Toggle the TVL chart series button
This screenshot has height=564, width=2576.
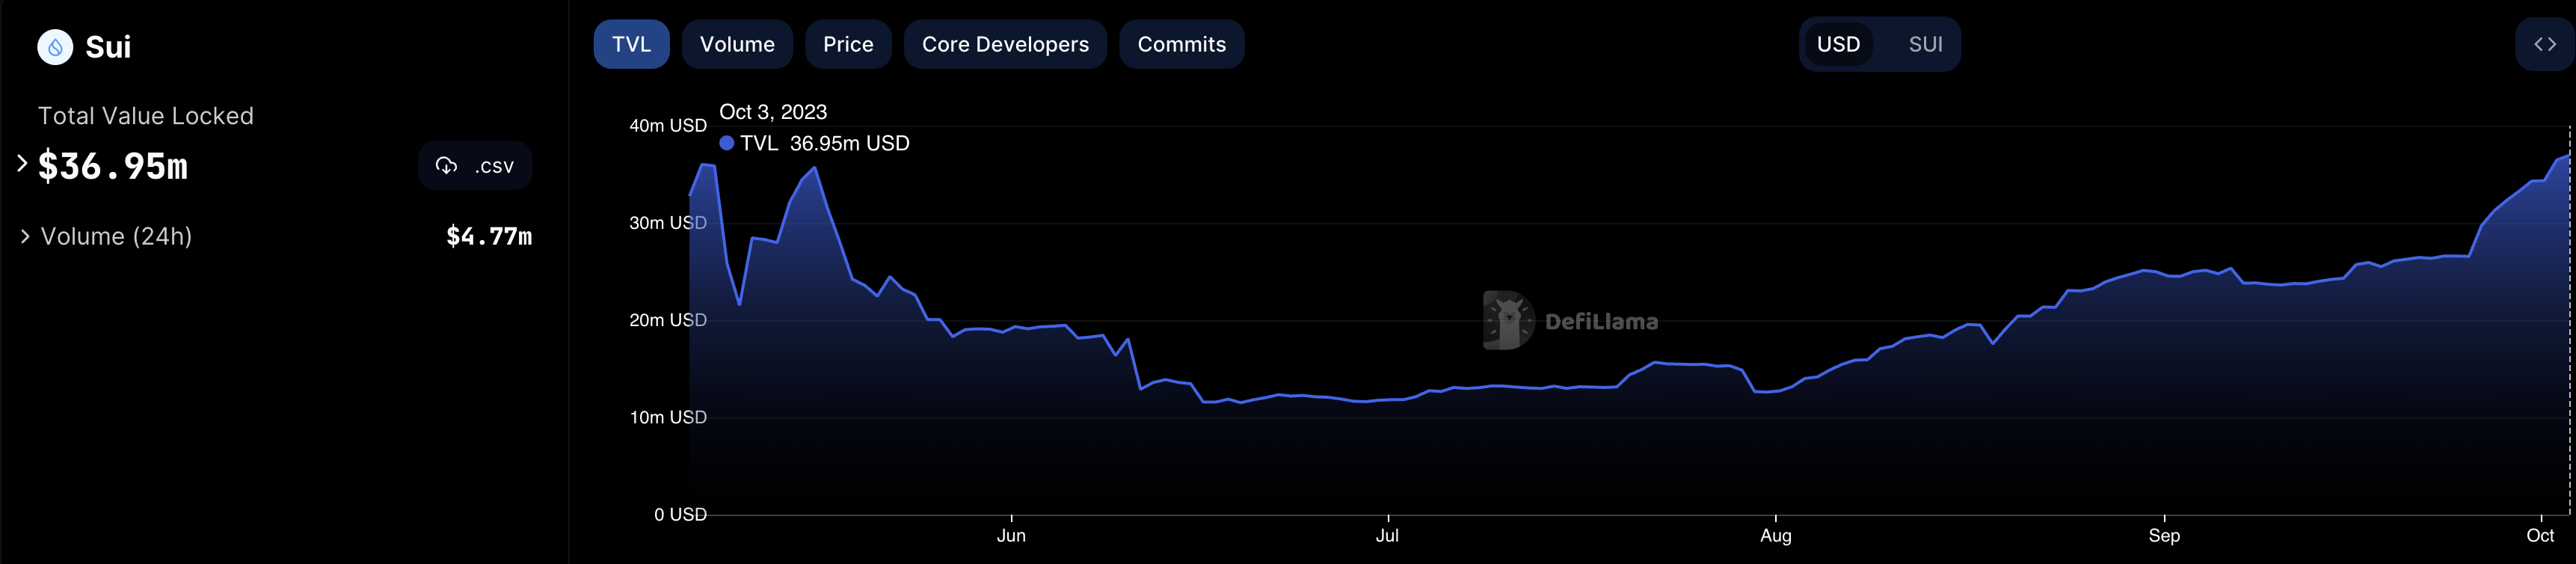[631, 44]
